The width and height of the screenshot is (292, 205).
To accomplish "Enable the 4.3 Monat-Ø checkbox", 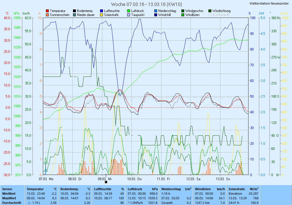I will point(210,15).
